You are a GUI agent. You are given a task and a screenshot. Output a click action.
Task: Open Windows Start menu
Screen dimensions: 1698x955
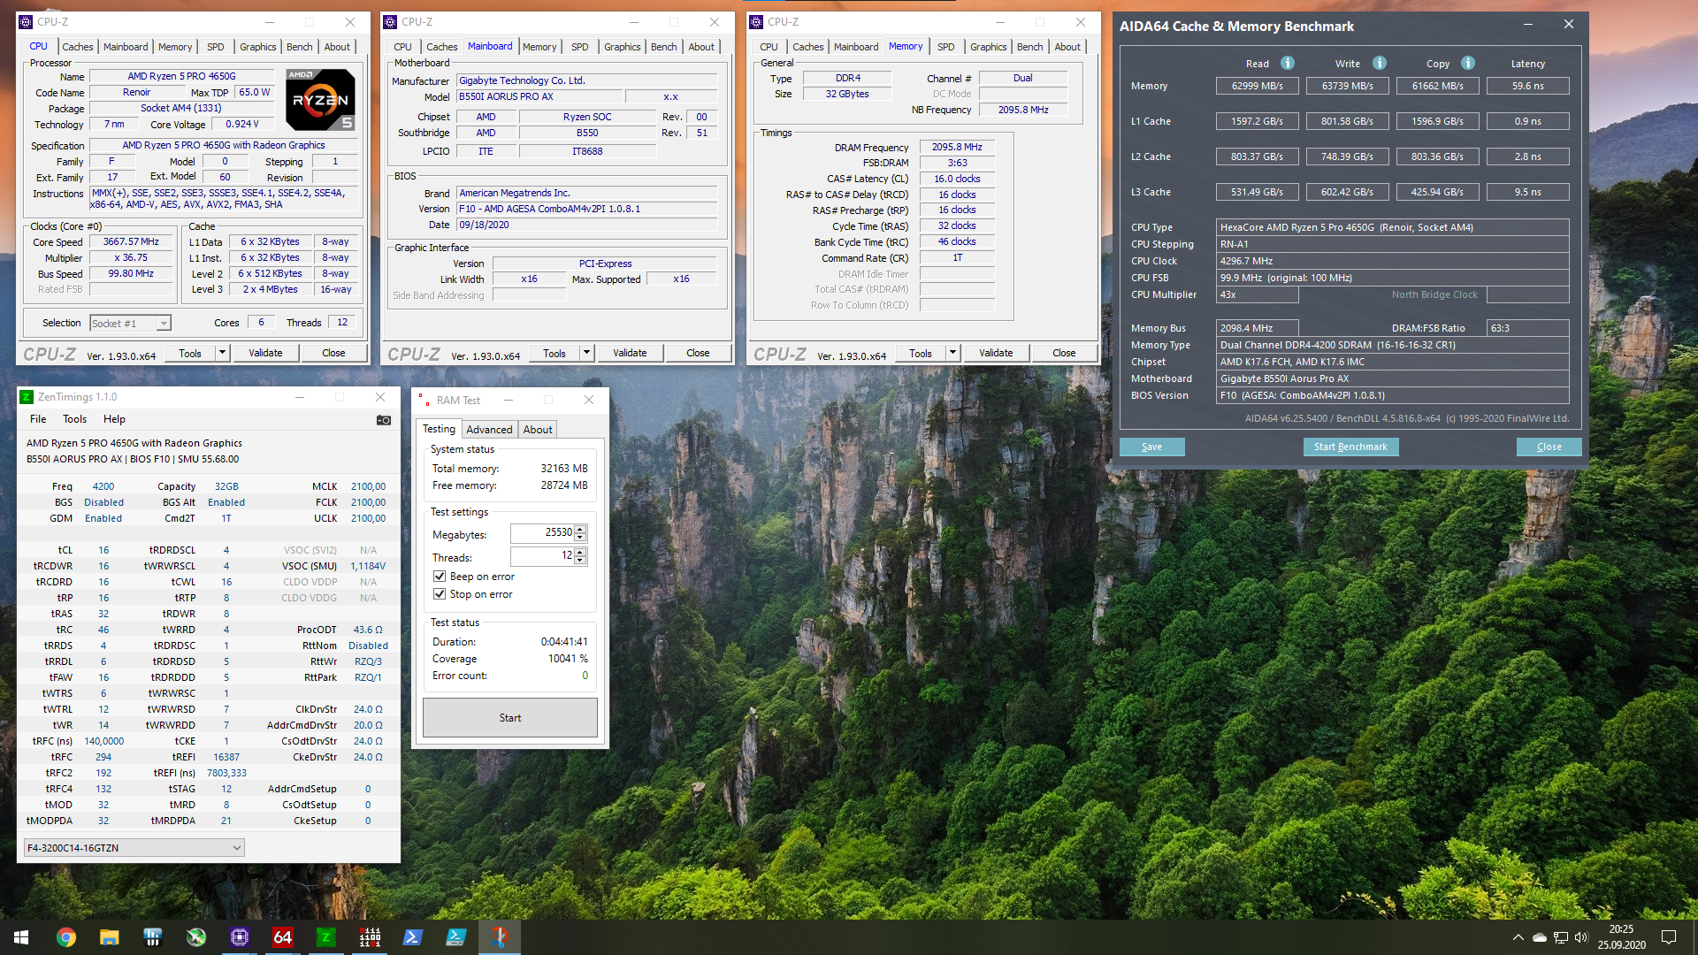coord(21,937)
